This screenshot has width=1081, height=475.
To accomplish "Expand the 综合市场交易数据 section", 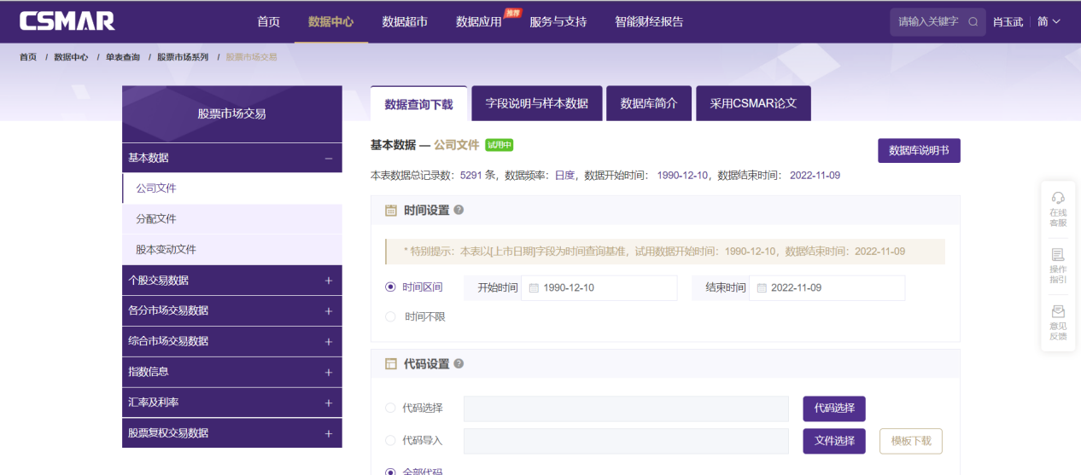I will pyautogui.click(x=328, y=341).
